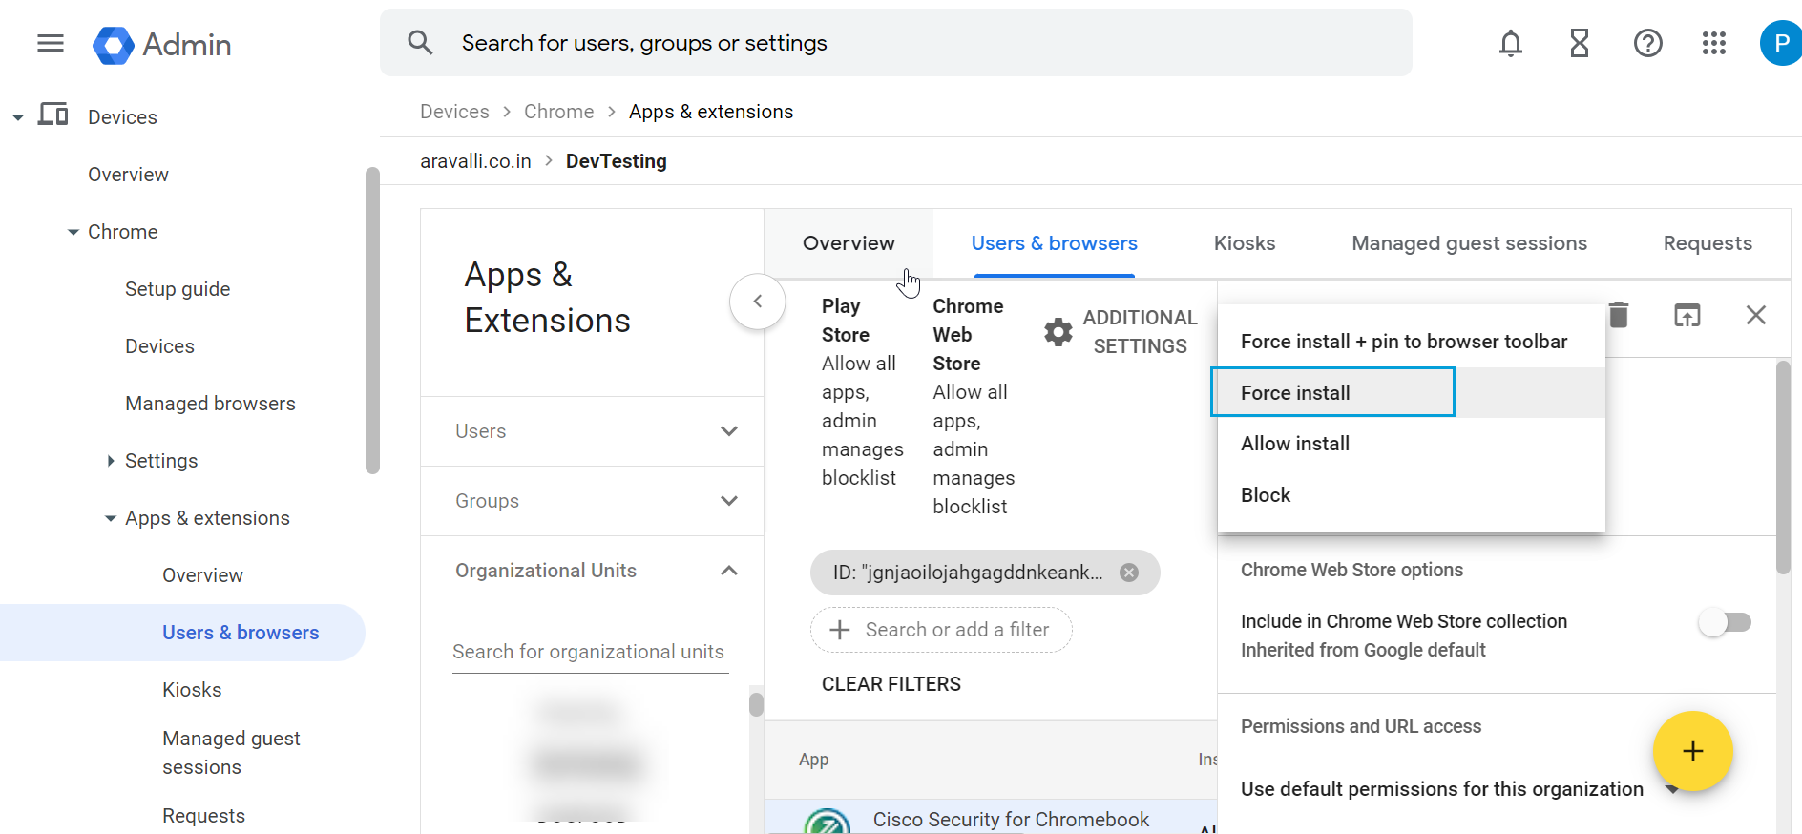Focus the top search field
Viewport: 1802px width, 834px height.
tap(895, 43)
